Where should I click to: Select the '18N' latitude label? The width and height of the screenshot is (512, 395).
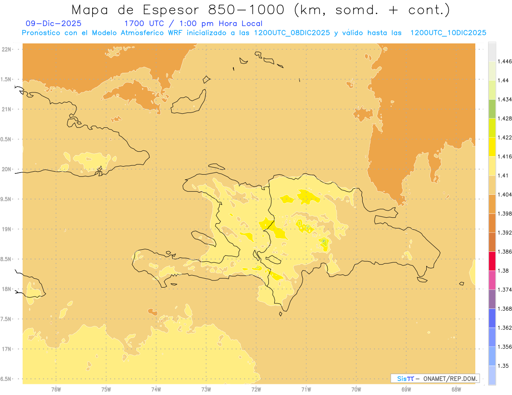pyautogui.click(x=6, y=289)
